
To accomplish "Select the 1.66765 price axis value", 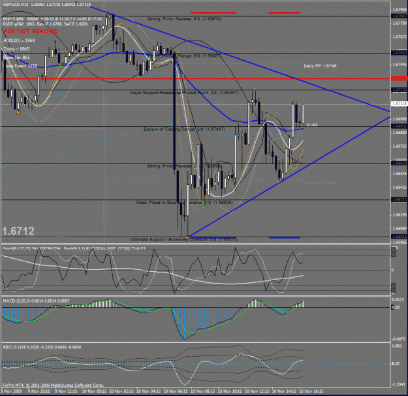I will [400, 146].
